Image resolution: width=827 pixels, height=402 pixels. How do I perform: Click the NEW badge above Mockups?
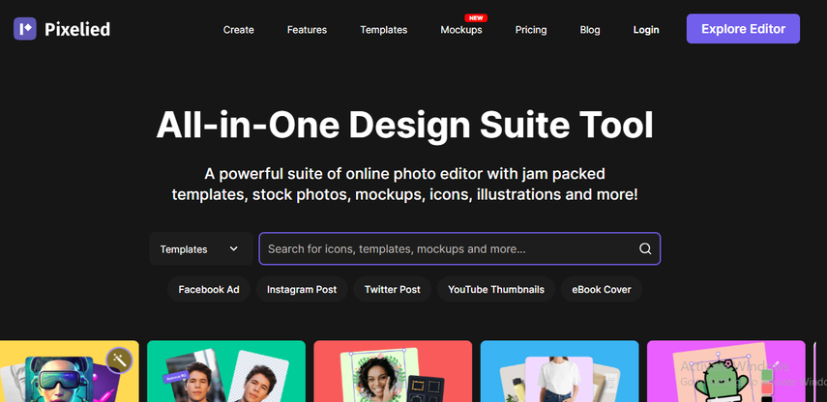(476, 18)
